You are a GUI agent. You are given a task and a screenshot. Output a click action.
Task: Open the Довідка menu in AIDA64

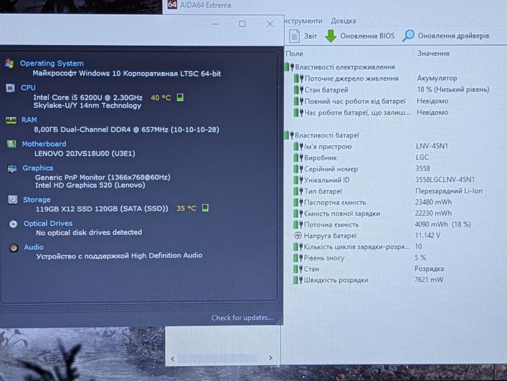343,21
